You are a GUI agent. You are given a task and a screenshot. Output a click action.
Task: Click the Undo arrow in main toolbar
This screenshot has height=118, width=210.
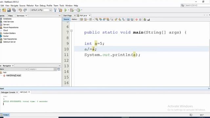coord(20,10)
